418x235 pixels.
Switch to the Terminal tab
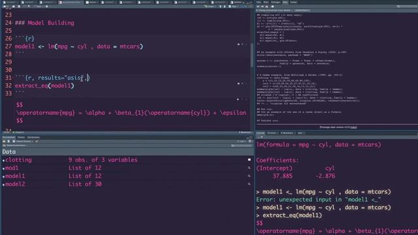tap(272, 133)
